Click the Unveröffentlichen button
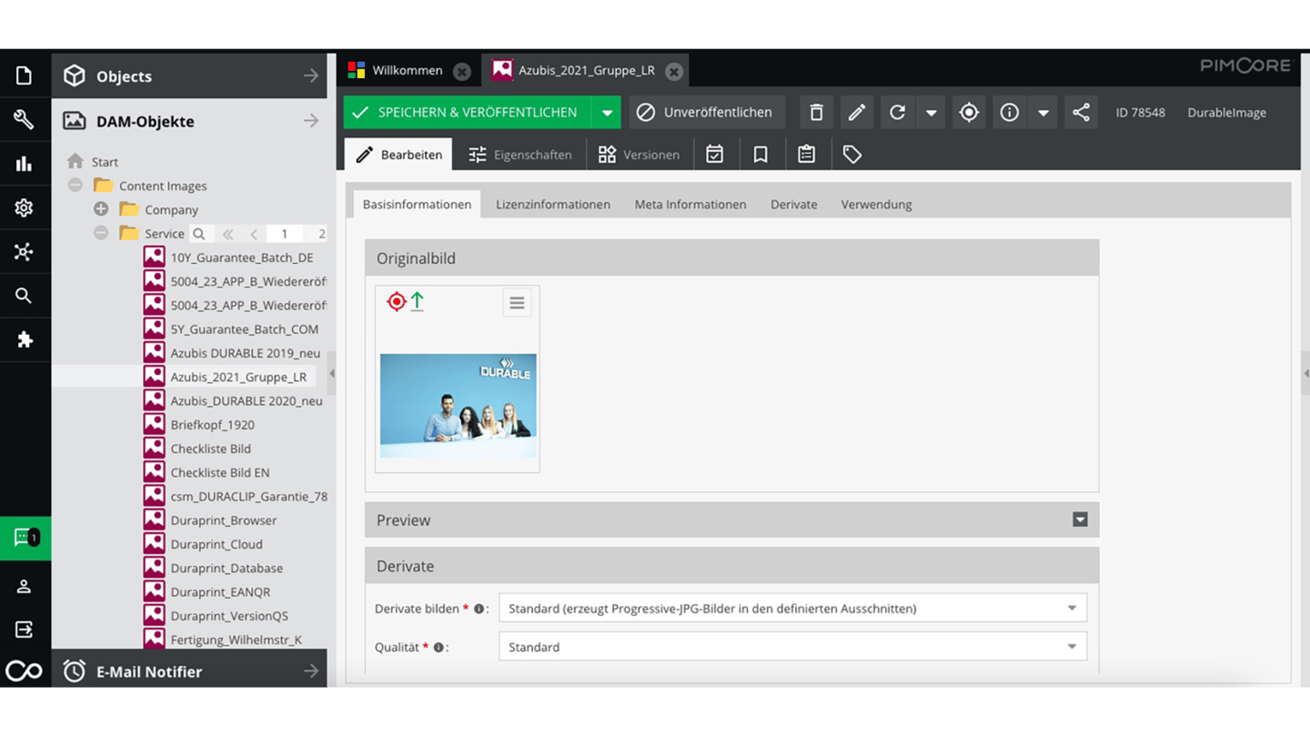The width and height of the screenshot is (1310, 737). pos(706,113)
